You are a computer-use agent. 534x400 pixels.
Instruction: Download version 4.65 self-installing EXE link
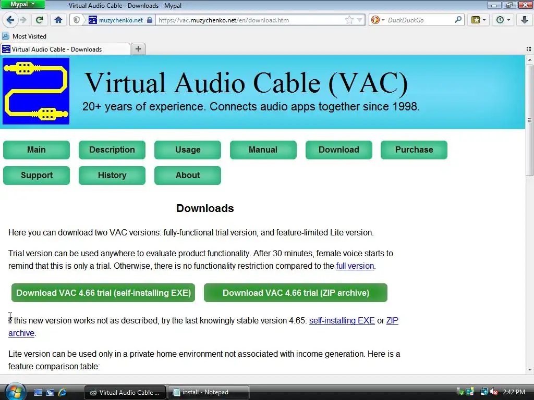[x=342, y=321]
